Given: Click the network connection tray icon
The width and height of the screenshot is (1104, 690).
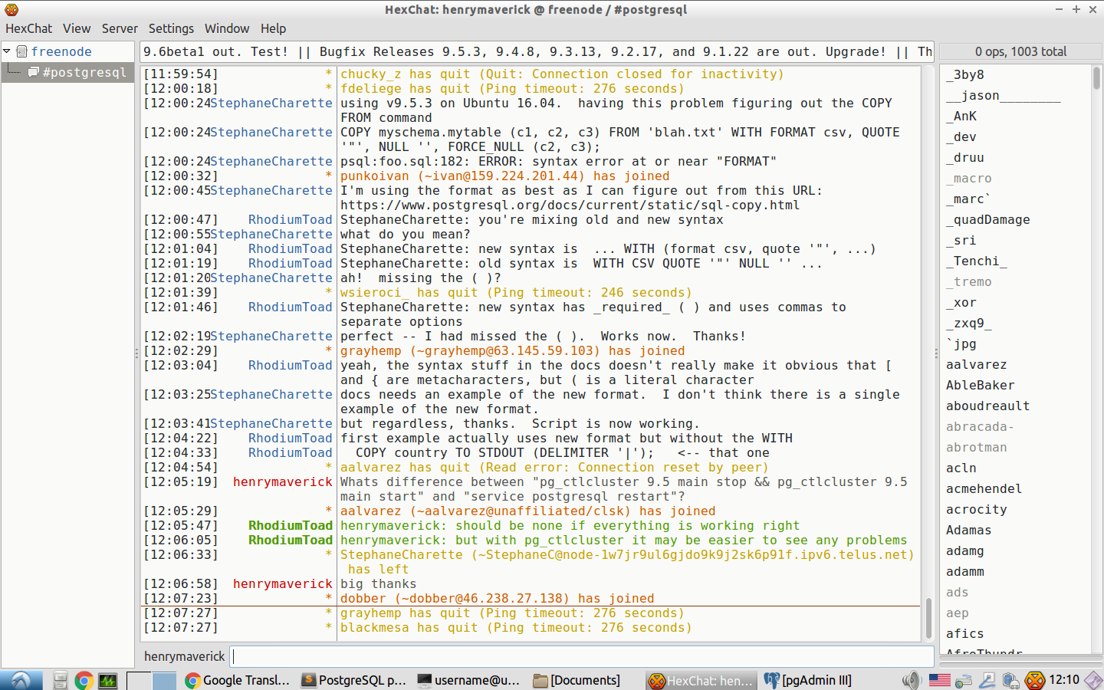Looking at the screenshot, I should pyautogui.click(x=987, y=680).
